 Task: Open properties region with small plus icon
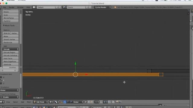(188, 13)
